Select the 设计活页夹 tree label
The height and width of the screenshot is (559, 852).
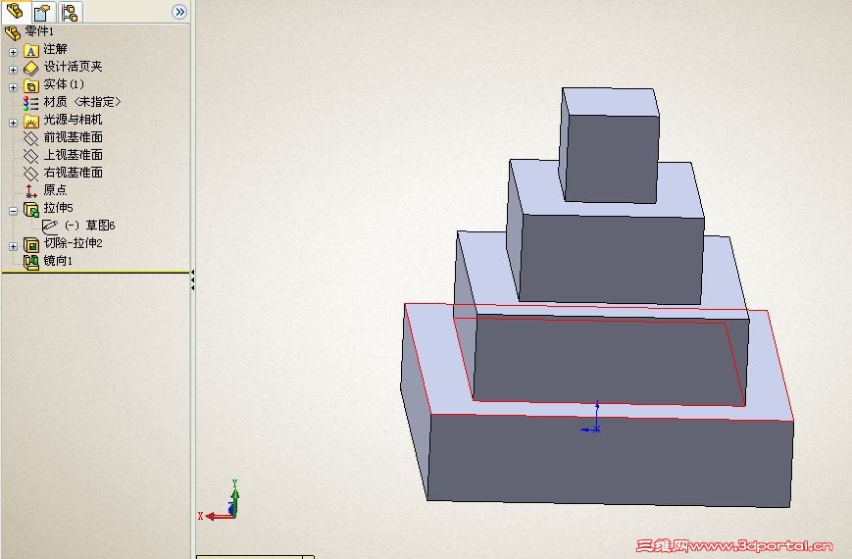point(73,67)
